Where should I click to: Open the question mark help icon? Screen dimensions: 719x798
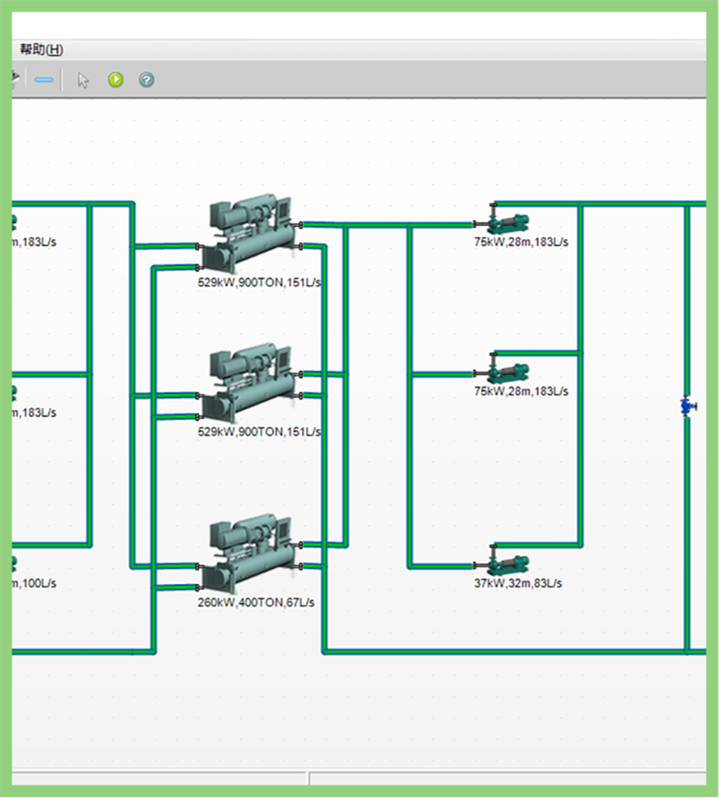coord(146,80)
